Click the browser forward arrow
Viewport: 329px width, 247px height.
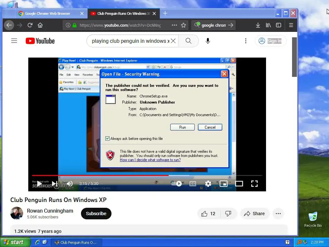click(20, 25)
